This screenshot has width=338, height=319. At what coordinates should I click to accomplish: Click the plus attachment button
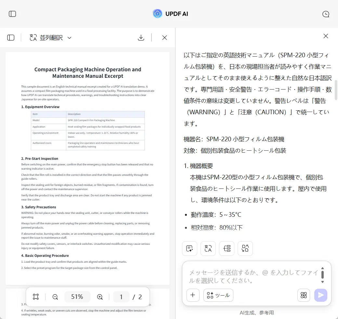tap(193, 295)
